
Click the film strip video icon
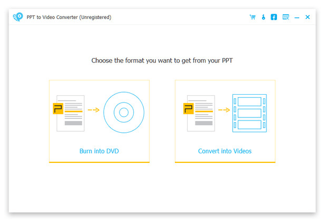(249, 113)
